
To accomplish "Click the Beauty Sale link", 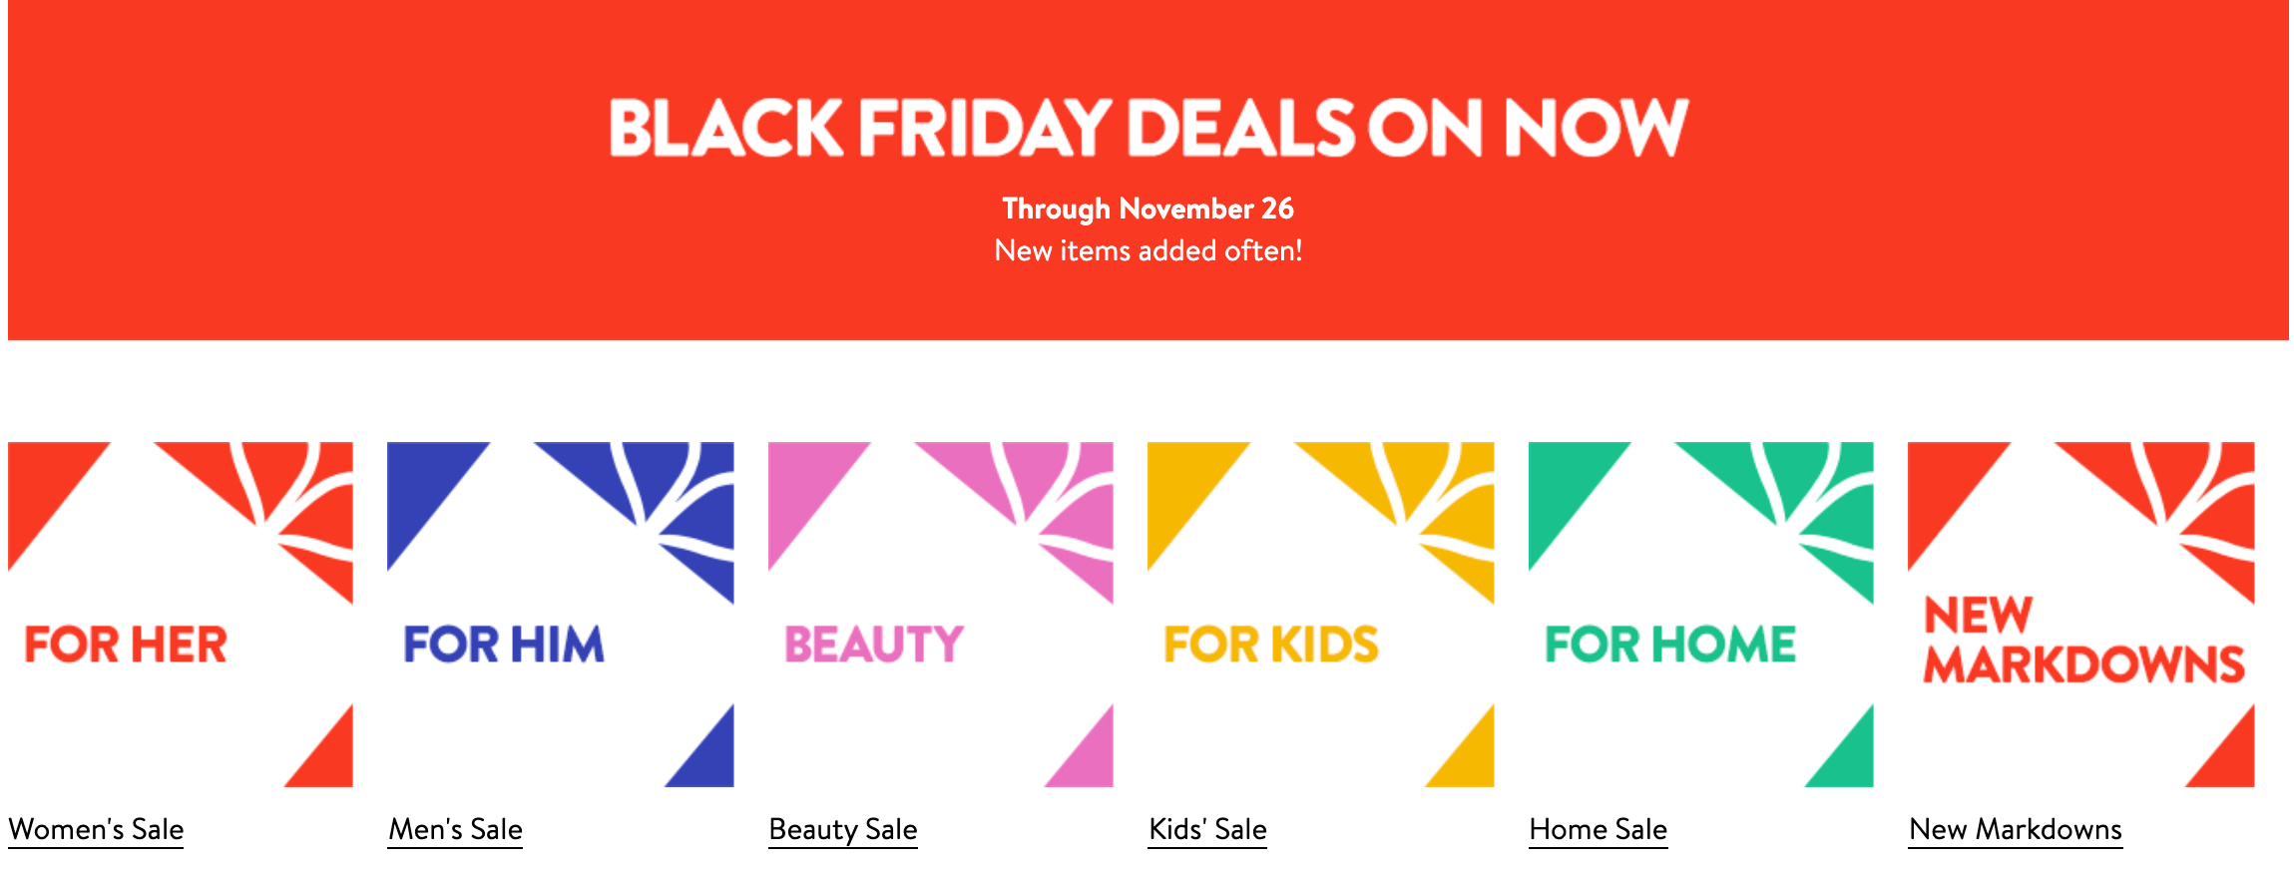I will click(841, 828).
